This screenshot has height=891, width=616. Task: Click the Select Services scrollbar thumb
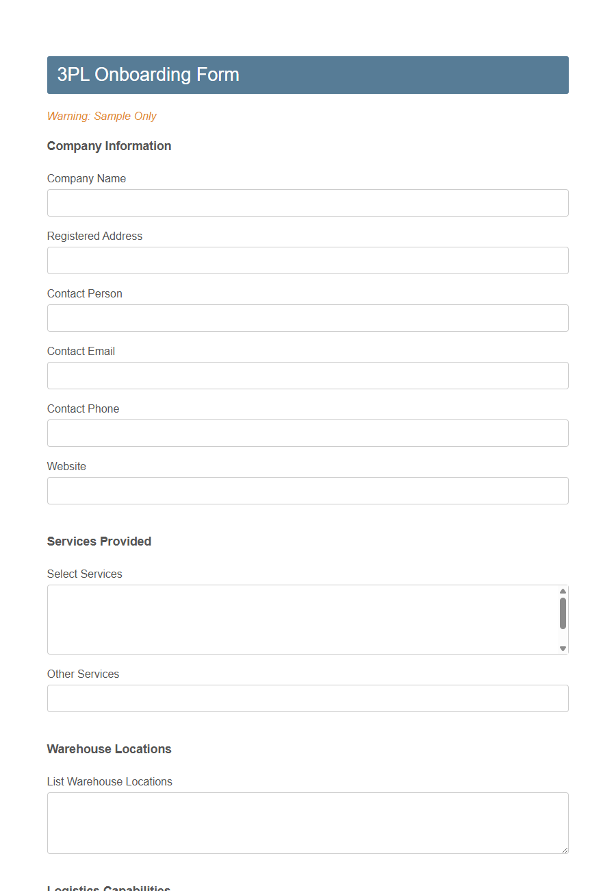pos(563,613)
